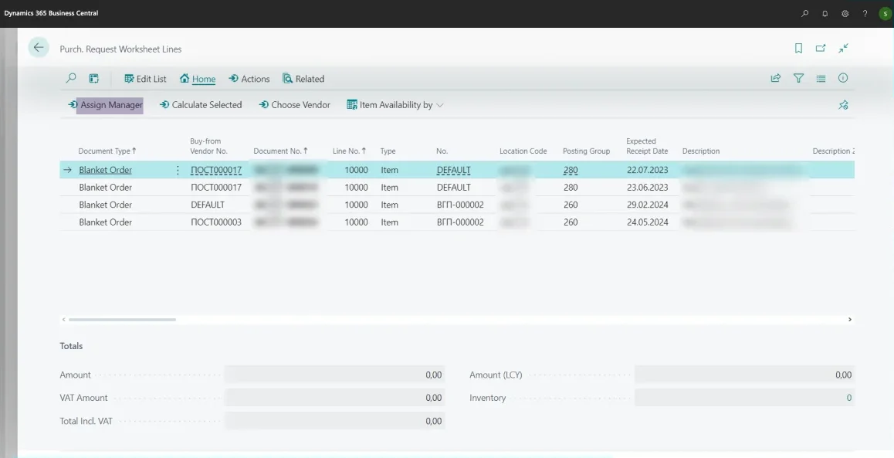Click the Choose Vendor button
894x458 pixels.
pyautogui.click(x=294, y=105)
